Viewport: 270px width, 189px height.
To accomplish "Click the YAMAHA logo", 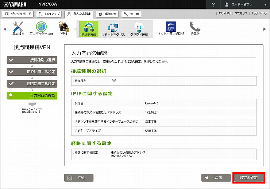I will click(x=15, y=4).
